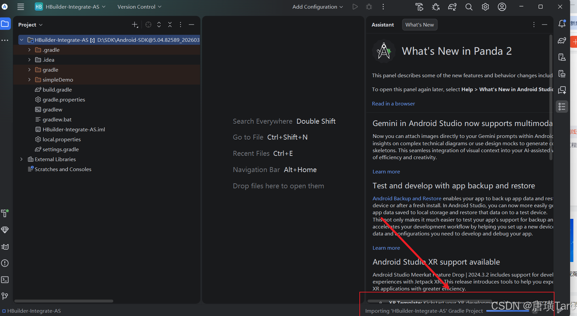
Task: Click the HBuilder-Integrate-AS status bar breadcrumb
Action: pos(31,311)
